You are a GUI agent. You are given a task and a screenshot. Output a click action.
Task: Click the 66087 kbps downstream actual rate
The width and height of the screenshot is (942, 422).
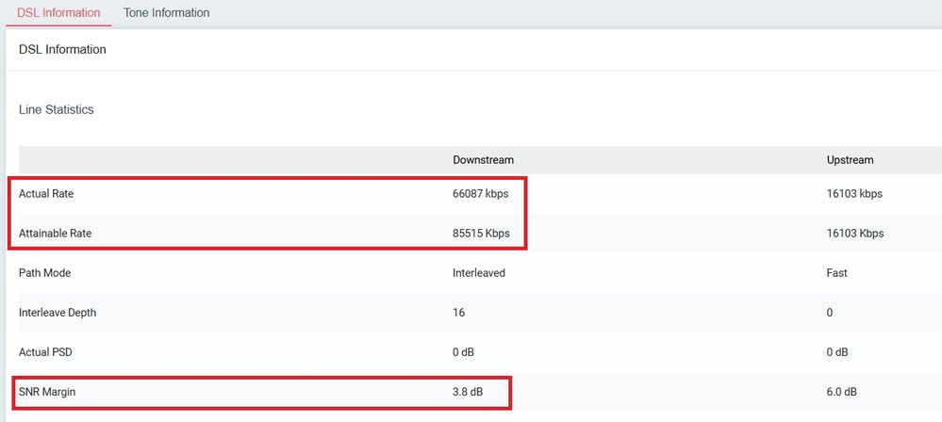[x=483, y=194]
